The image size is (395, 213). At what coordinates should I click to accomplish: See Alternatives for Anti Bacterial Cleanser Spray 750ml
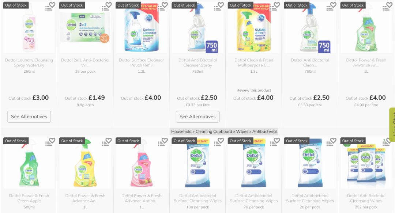[x=197, y=117]
